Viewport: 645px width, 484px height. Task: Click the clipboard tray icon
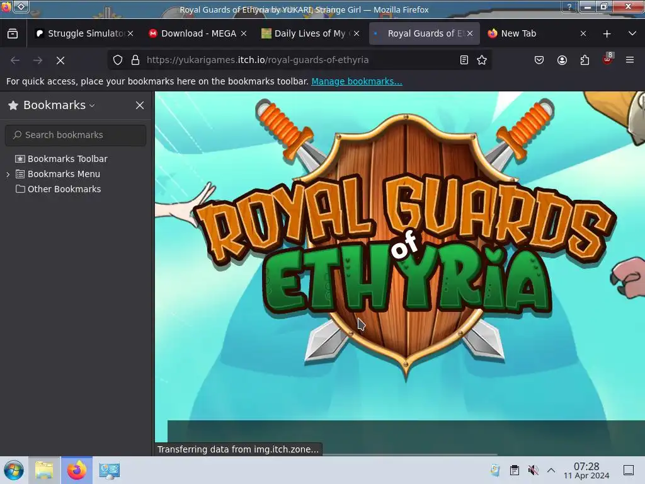(x=514, y=470)
